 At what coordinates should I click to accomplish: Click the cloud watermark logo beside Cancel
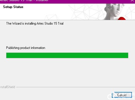click(110, 96)
